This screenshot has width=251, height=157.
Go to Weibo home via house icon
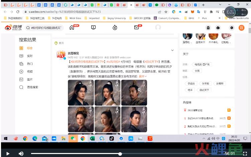(x=72, y=28)
